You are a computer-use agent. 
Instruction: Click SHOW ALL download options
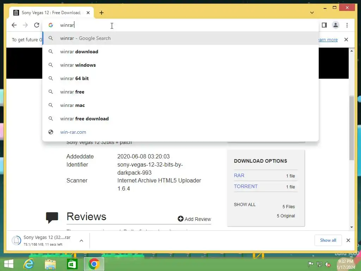pyautogui.click(x=245, y=204)
